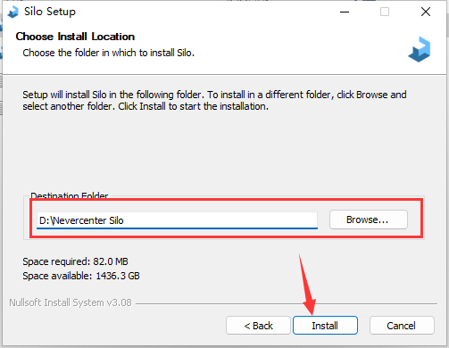Click the red arrow annotation above Install
Viewport: 449px width, 348px height.
(307, 285)
